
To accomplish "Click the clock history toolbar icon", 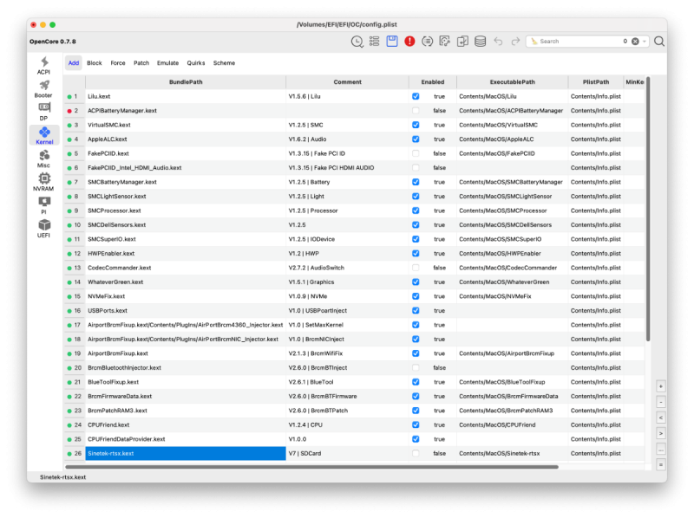I will click(x=357, y=42).
